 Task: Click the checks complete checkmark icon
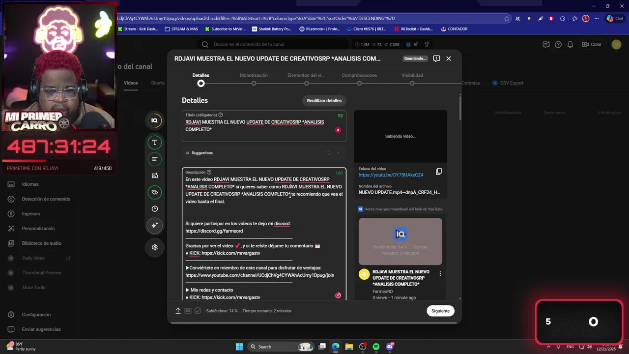coord(198,311)
